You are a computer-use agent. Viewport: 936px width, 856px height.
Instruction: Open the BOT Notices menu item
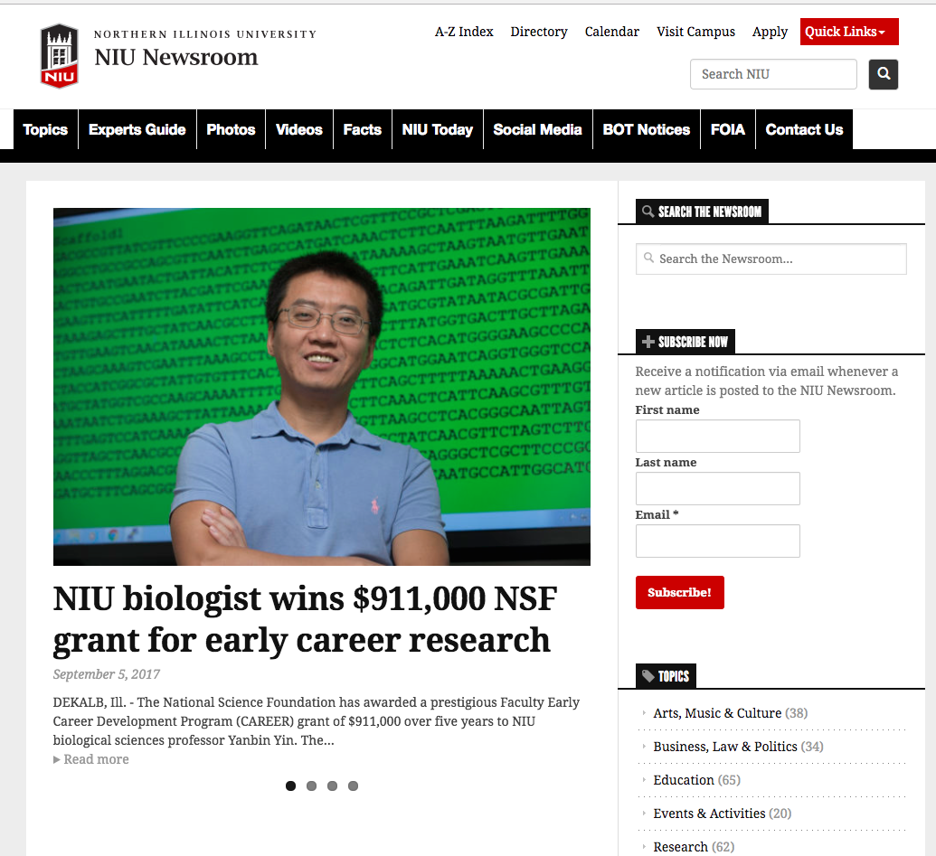646,129
